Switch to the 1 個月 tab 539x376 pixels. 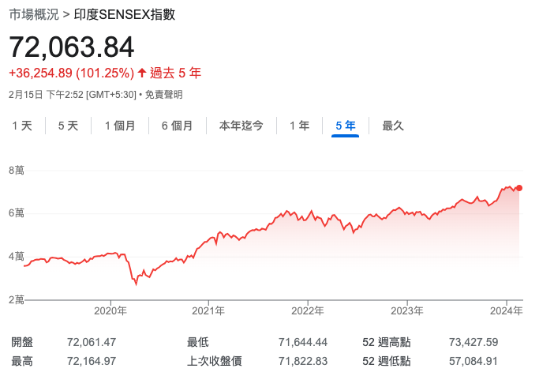120,126
